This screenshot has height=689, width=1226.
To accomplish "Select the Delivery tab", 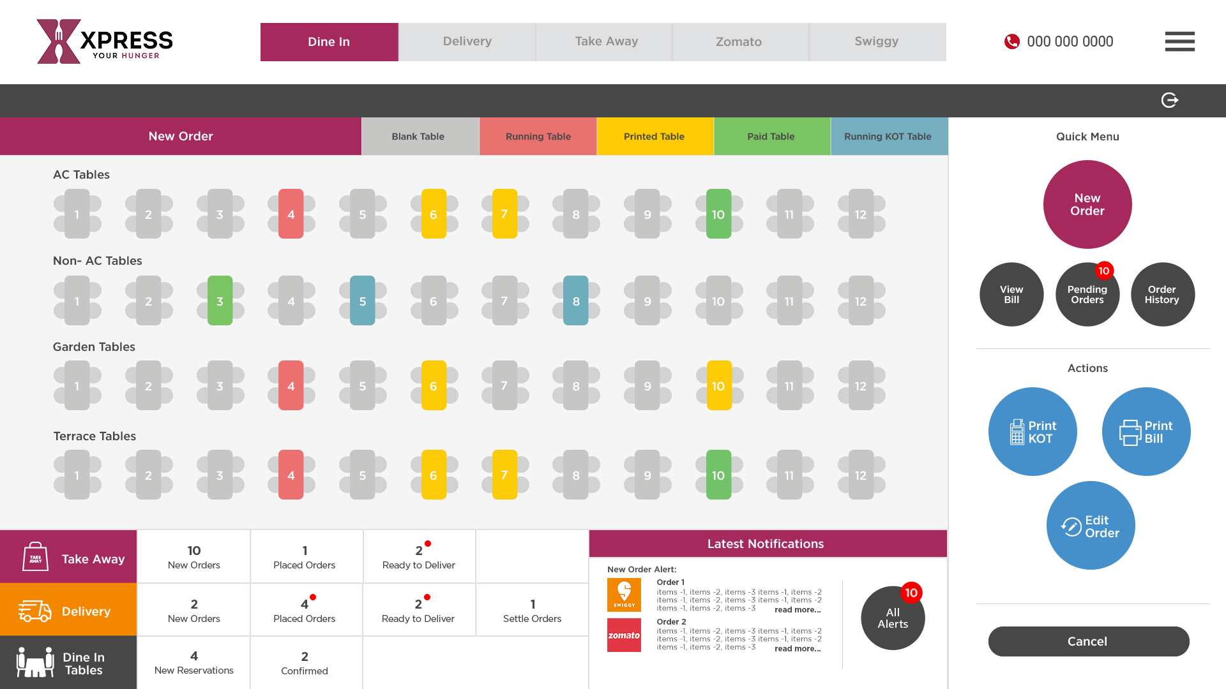I will [465, 41].
